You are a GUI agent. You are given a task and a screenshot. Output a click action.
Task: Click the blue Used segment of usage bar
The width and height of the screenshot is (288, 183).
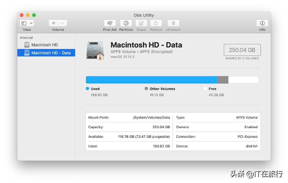click(x=152, y=80)
